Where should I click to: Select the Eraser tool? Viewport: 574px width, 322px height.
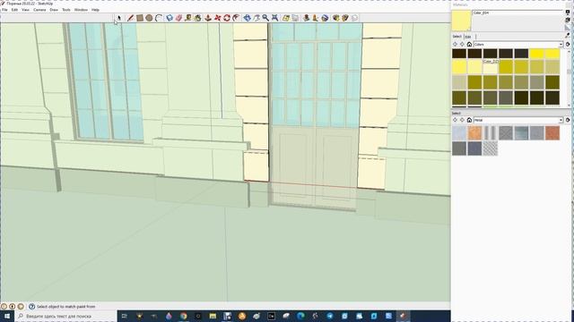tap(178, 18)
